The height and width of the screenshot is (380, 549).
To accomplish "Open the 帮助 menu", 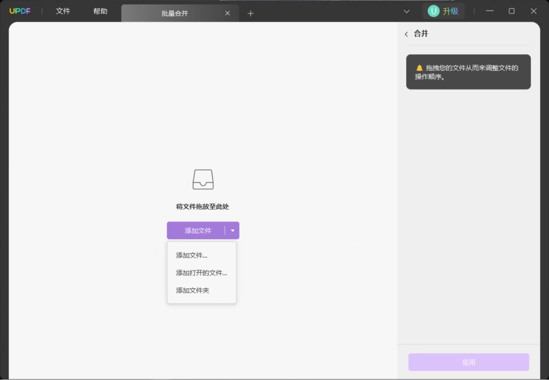I will [x=100, y=11].
